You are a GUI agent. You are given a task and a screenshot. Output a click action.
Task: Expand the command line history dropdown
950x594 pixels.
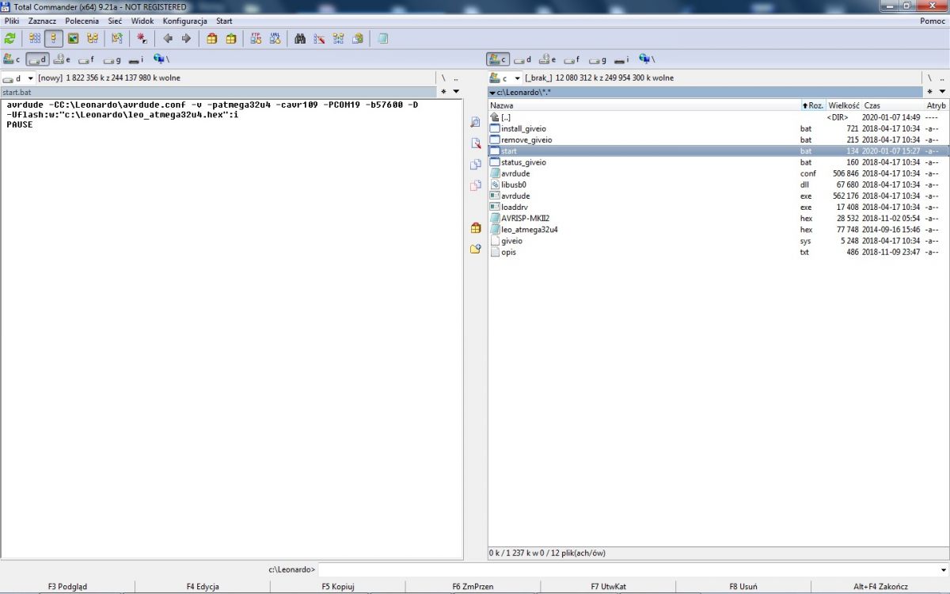(943, 569)
